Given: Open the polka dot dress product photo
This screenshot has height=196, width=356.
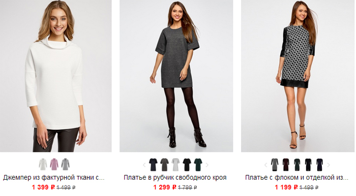Looking at the screenshot, I should click(298, 76).
